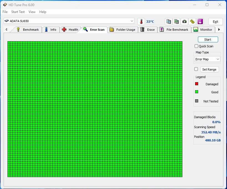227x189 pixels.
Task: Click the Damaged Blocks label
Action: 205,117
